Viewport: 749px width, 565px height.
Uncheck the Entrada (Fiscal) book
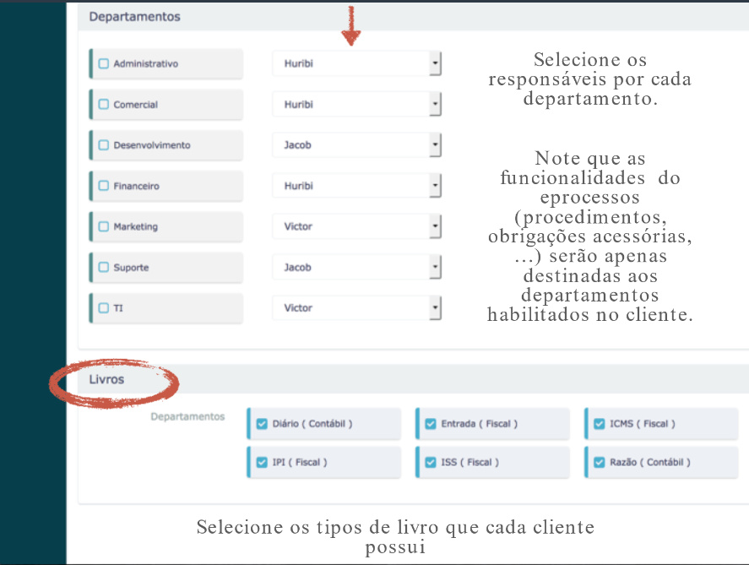tap(431, 424)
